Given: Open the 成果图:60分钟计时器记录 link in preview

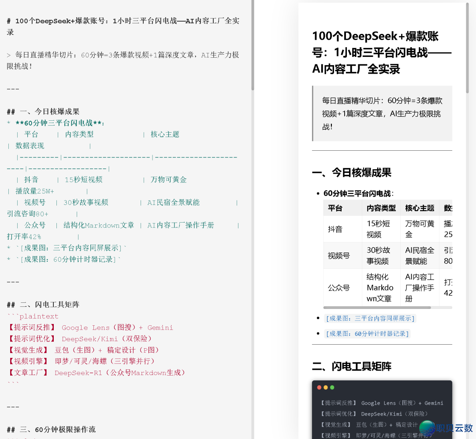Looking at the screenshot, I should pos(367,334).
